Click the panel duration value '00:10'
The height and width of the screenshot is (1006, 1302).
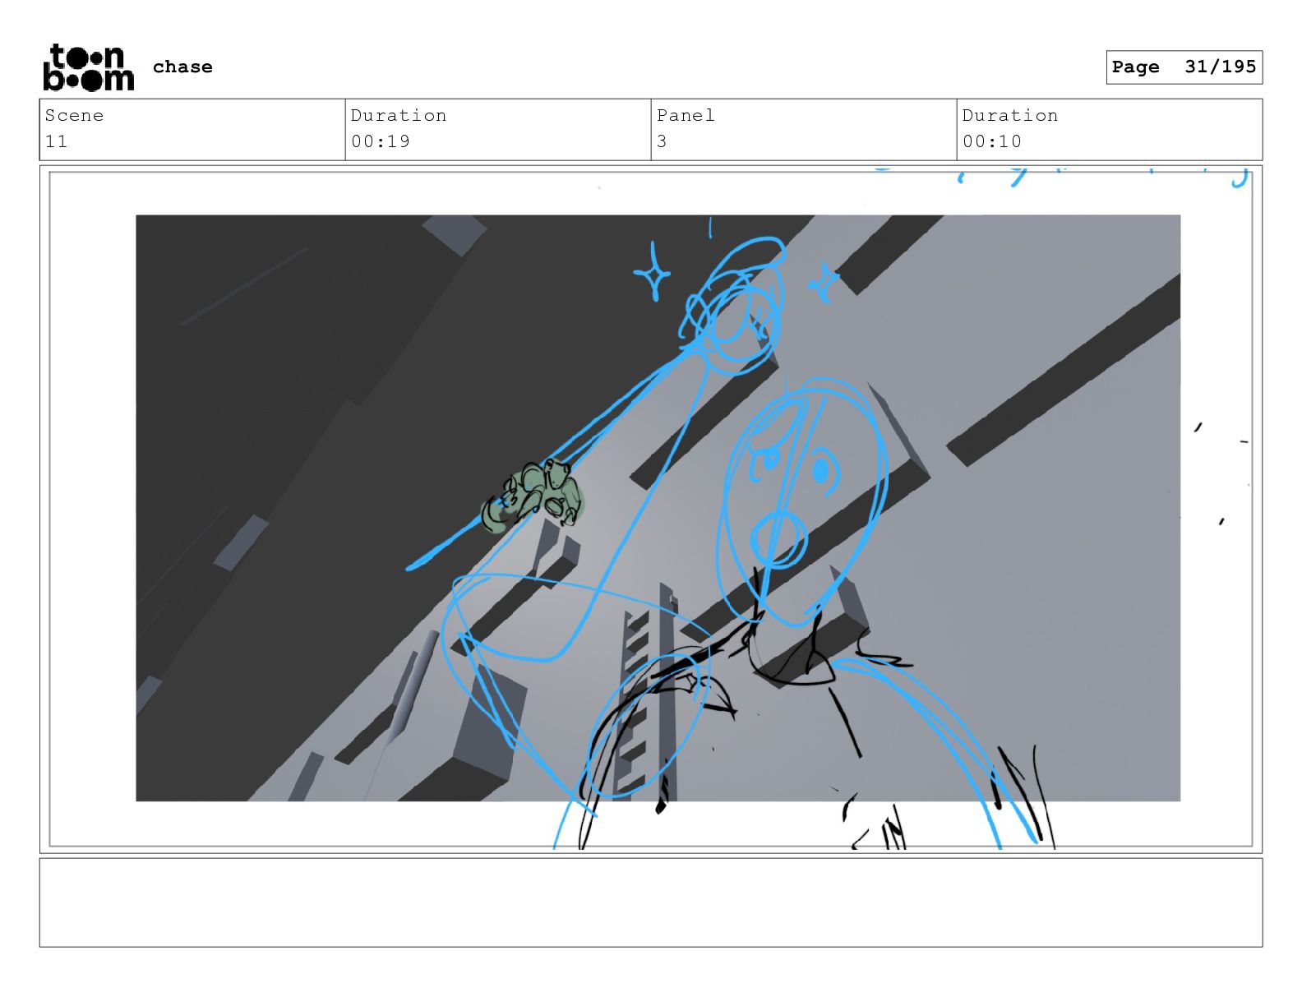(992, 141)
